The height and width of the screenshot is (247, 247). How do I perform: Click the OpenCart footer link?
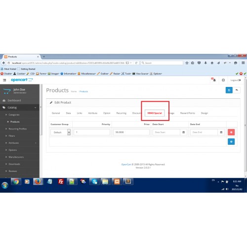point(126,165)
